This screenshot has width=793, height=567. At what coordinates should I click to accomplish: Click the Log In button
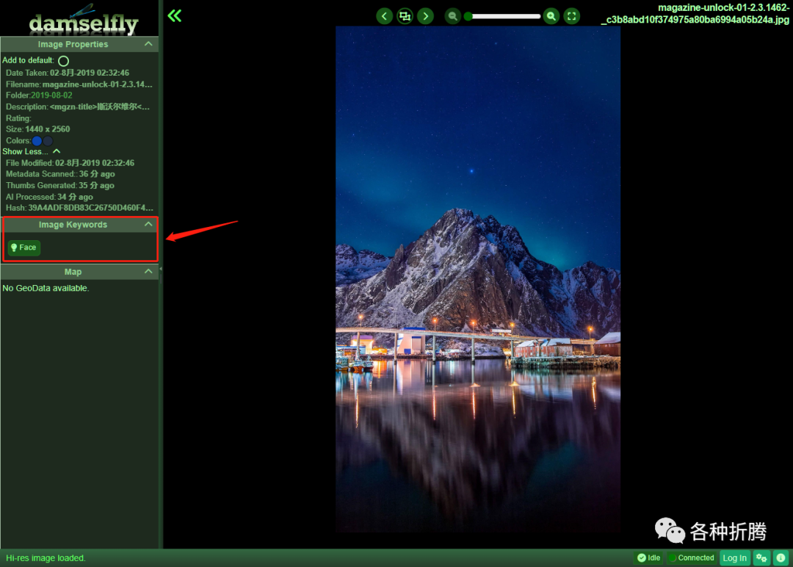(734, 558)
